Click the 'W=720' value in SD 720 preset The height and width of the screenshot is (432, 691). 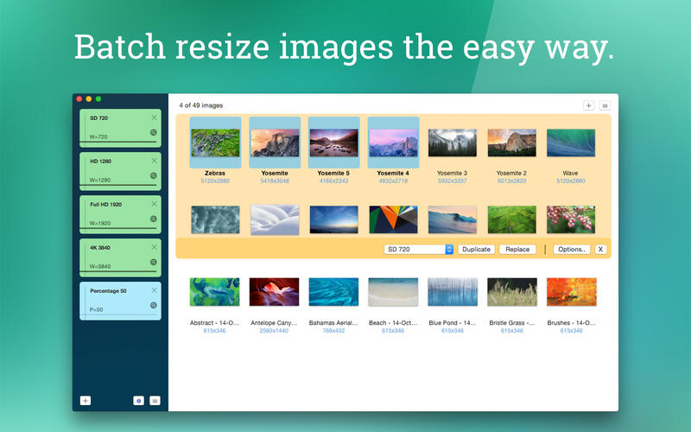coord(98,137)
